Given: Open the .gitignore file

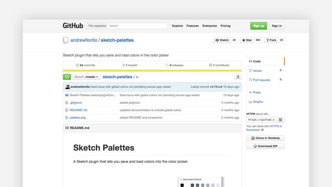Looking at the screenshot, I should (76, 103).
